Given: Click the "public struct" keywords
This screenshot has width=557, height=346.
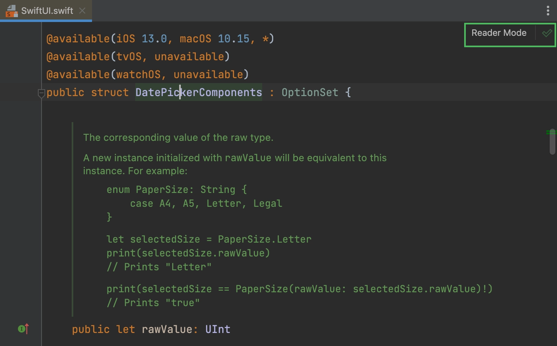Looking at the screenshot, I should tap(88, 92).
